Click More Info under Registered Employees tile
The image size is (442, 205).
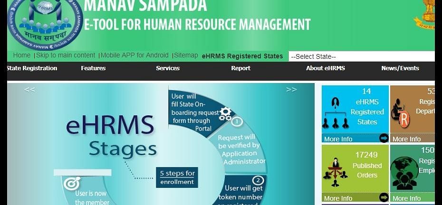coord(406,198)
